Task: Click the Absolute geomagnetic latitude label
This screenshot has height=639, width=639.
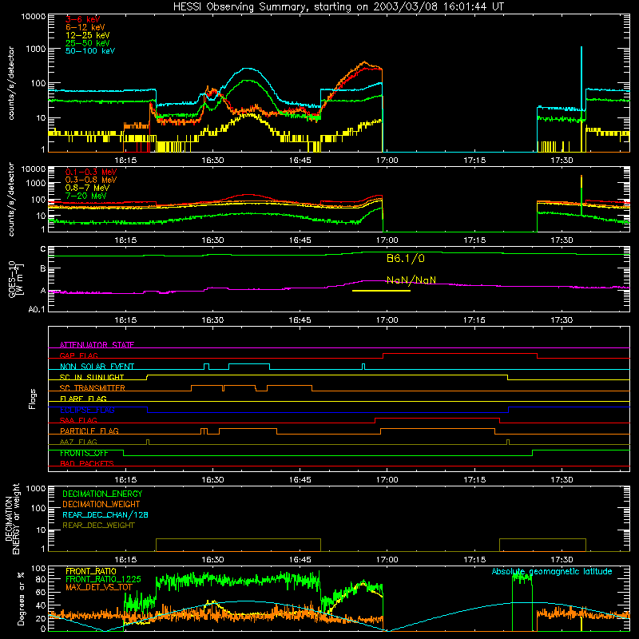Action: click(x=552, y=571)
